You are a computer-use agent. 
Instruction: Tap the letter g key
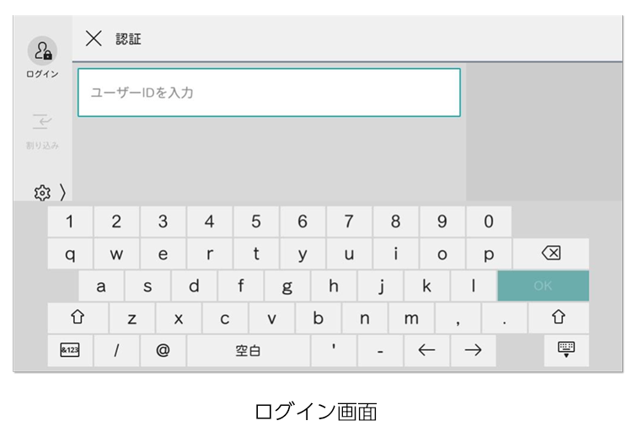click(x=287, y=285)
